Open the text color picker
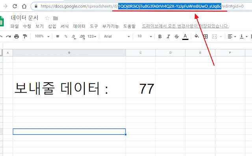The image size is (252, 156). click(x=185, y=36)
